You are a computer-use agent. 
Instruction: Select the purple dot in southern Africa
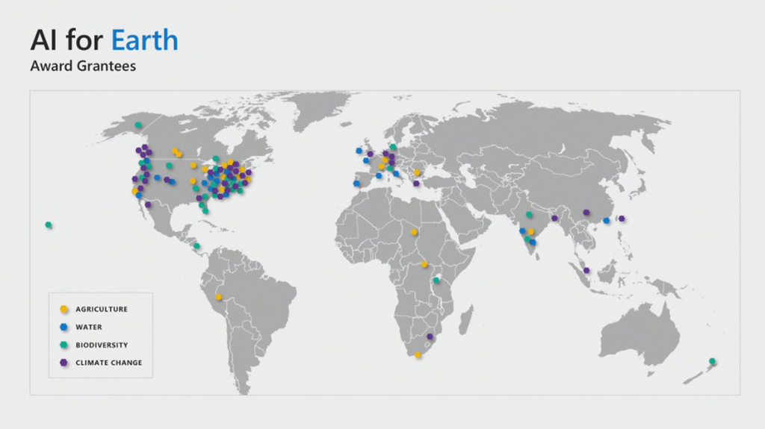430,336
